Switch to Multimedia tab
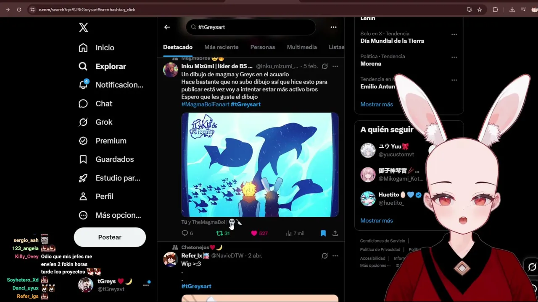 (x=302, y=47)
